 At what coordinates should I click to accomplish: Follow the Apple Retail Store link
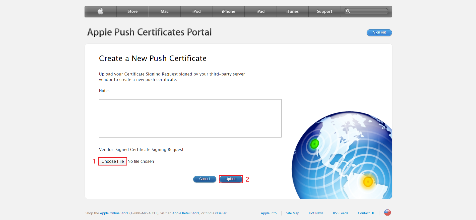click(x=186, y=213)
